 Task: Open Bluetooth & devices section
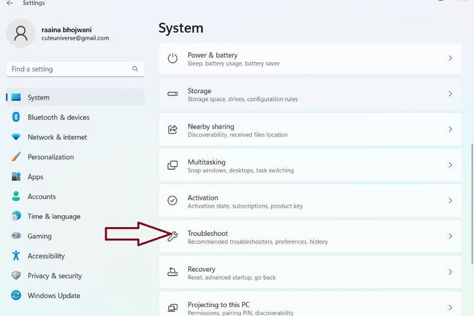75,117
